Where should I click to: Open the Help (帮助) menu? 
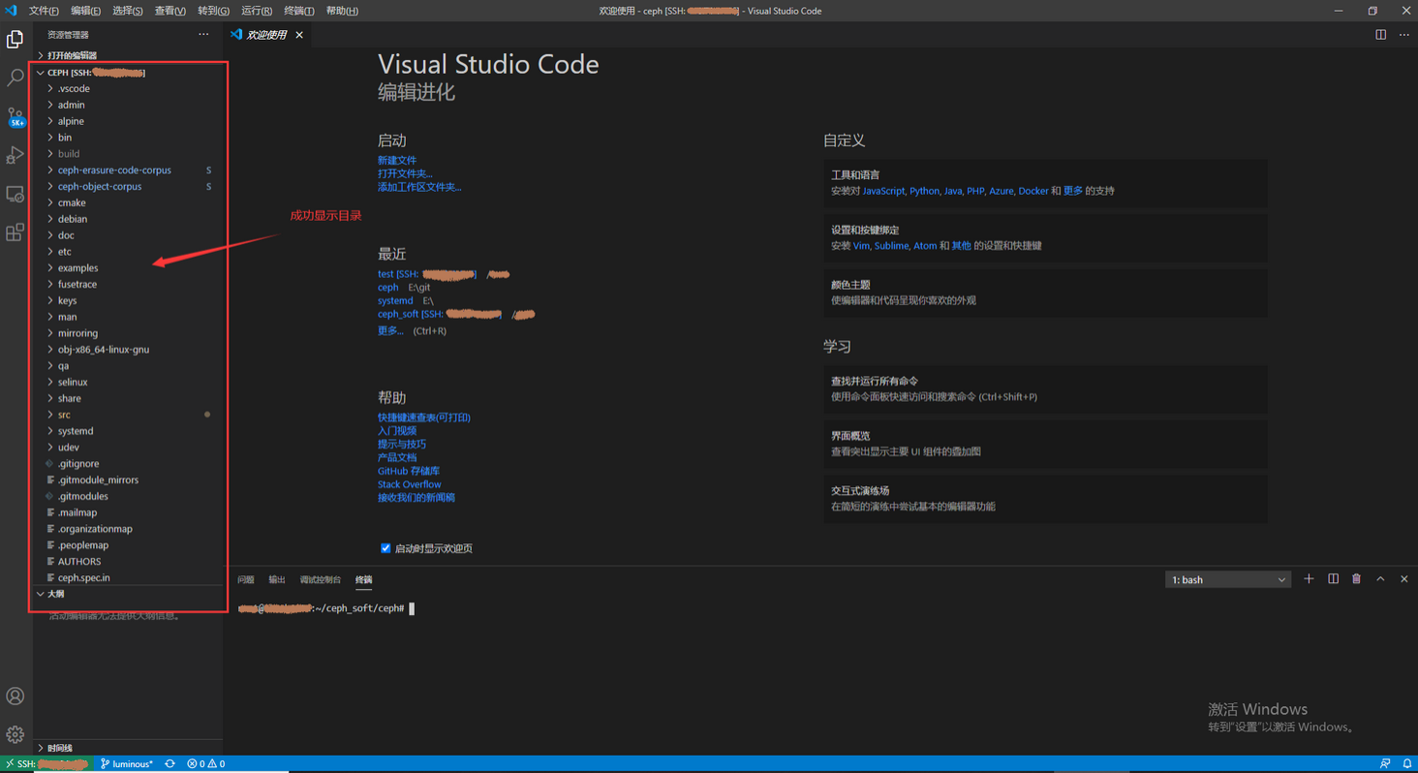[x=342, y=11]
